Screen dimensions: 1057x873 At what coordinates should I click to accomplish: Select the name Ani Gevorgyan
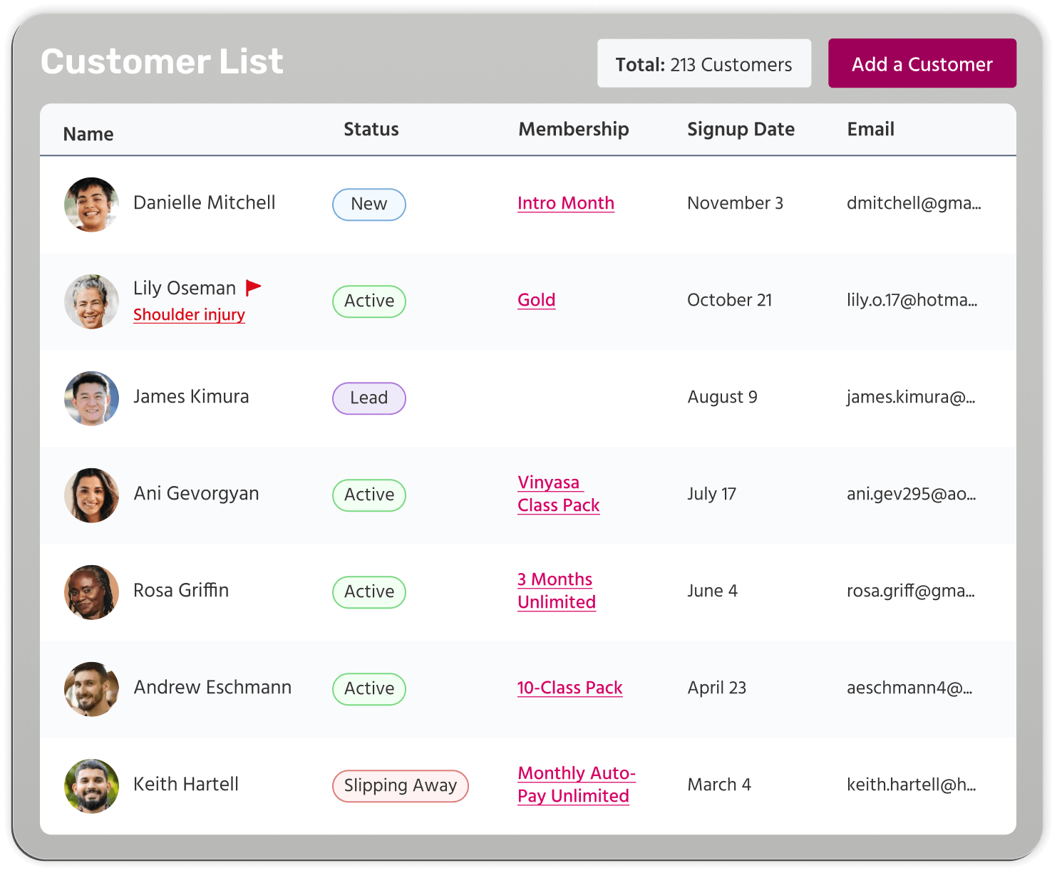coord(197,494)
